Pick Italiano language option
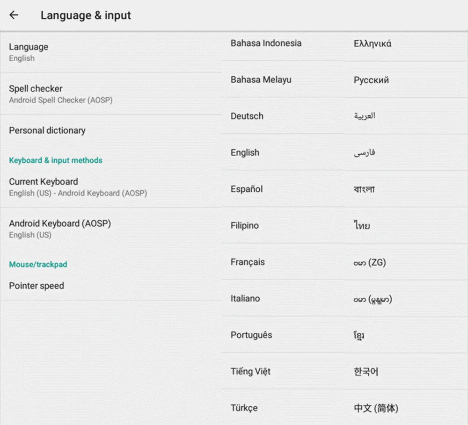Viewport: 468px width, 425px height. [245, 298]
